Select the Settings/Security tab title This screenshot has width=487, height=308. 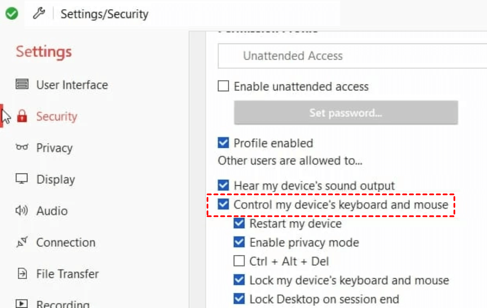point(104,14)
